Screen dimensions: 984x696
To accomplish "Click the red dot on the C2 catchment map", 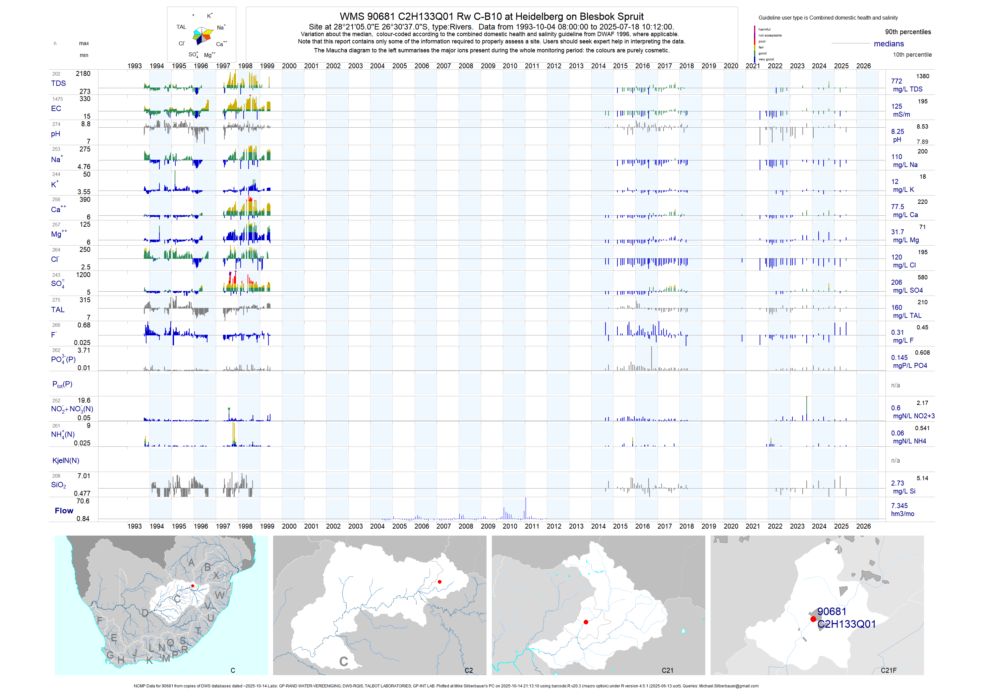I will click(x=439, y=582).
